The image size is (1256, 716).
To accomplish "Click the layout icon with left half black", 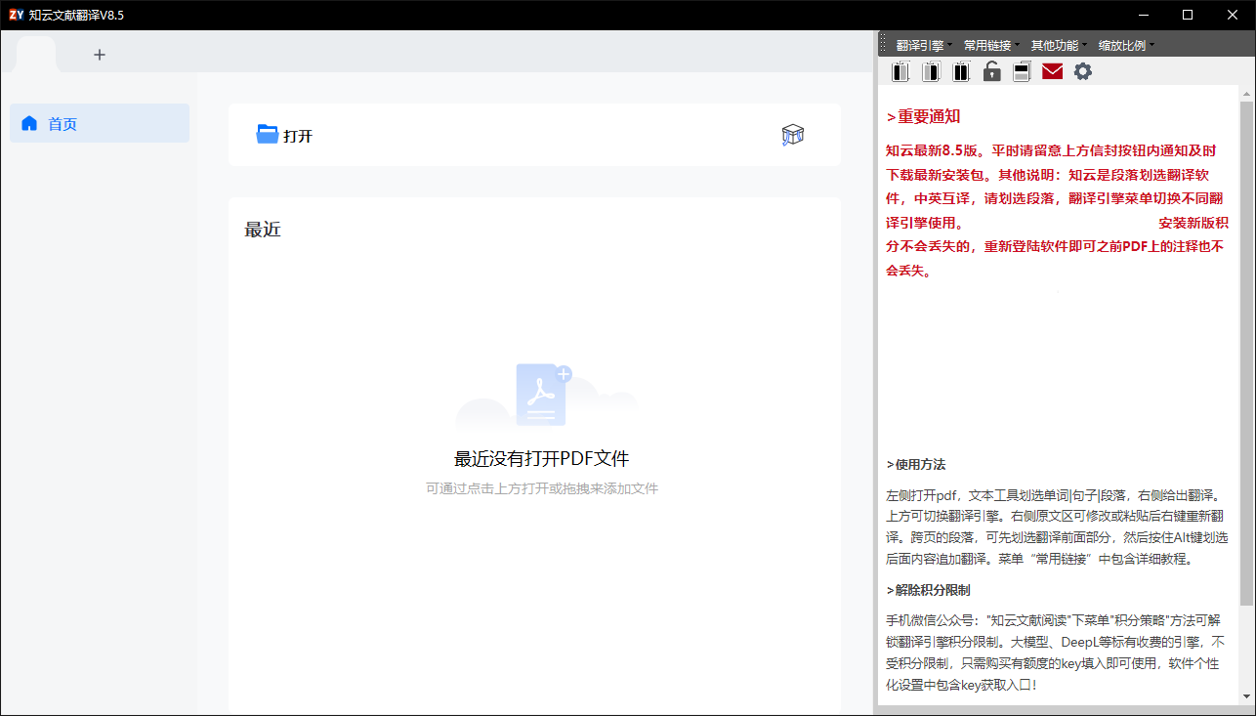I will tap(900, 71).
